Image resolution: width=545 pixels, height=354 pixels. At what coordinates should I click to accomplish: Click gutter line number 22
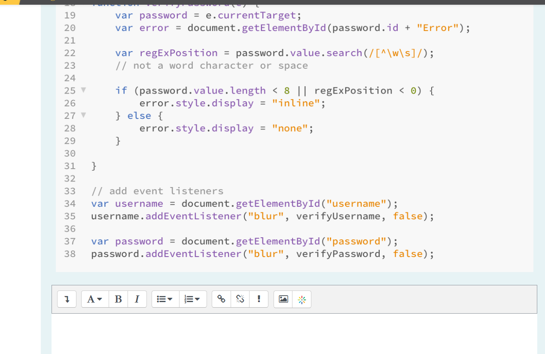(70, 53)
